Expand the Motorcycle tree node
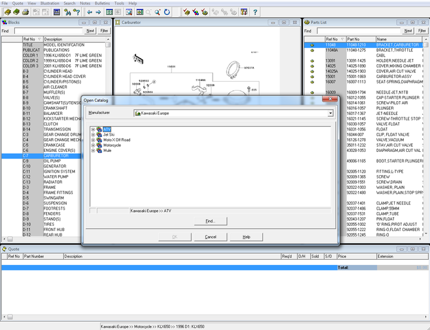Screen dimensions: 430x330 (93, 145)
